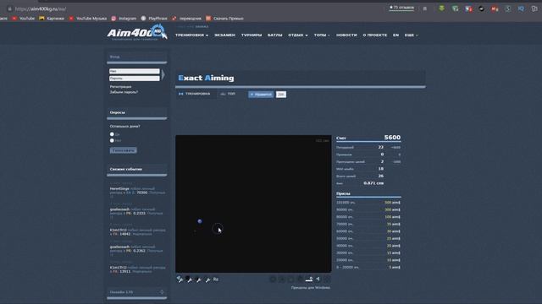This screenshot has width=542, height=304.
Task: Open the Приколы для Windows link
Action: (311, 287)
